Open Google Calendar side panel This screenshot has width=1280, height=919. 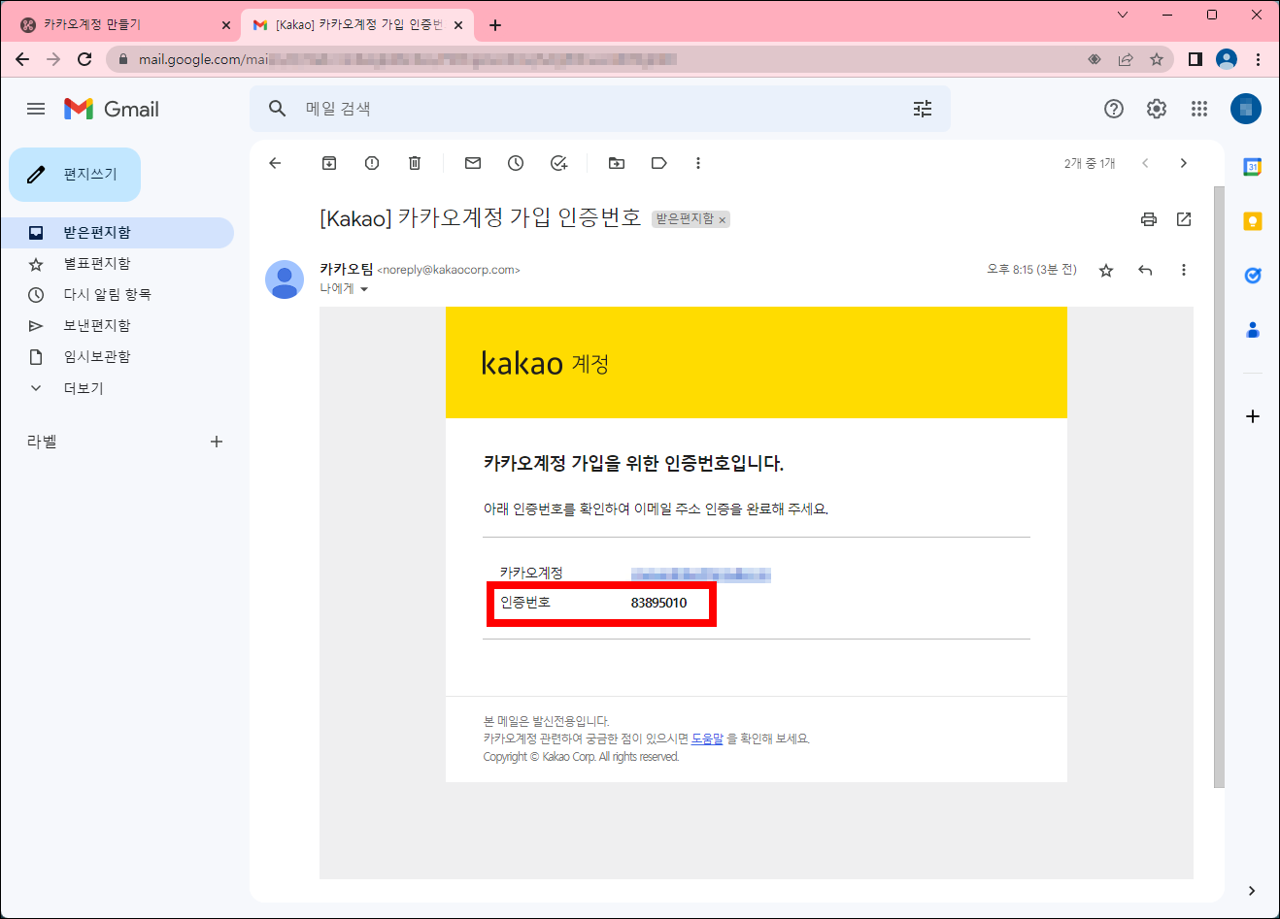[1253, 167]
